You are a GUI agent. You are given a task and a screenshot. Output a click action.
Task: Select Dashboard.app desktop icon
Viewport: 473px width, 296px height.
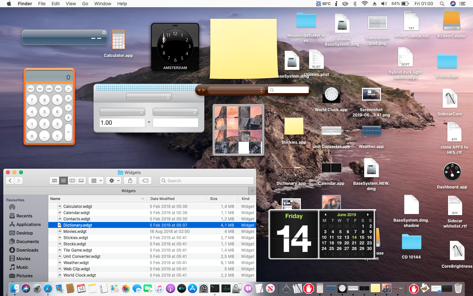coord(452,172)
